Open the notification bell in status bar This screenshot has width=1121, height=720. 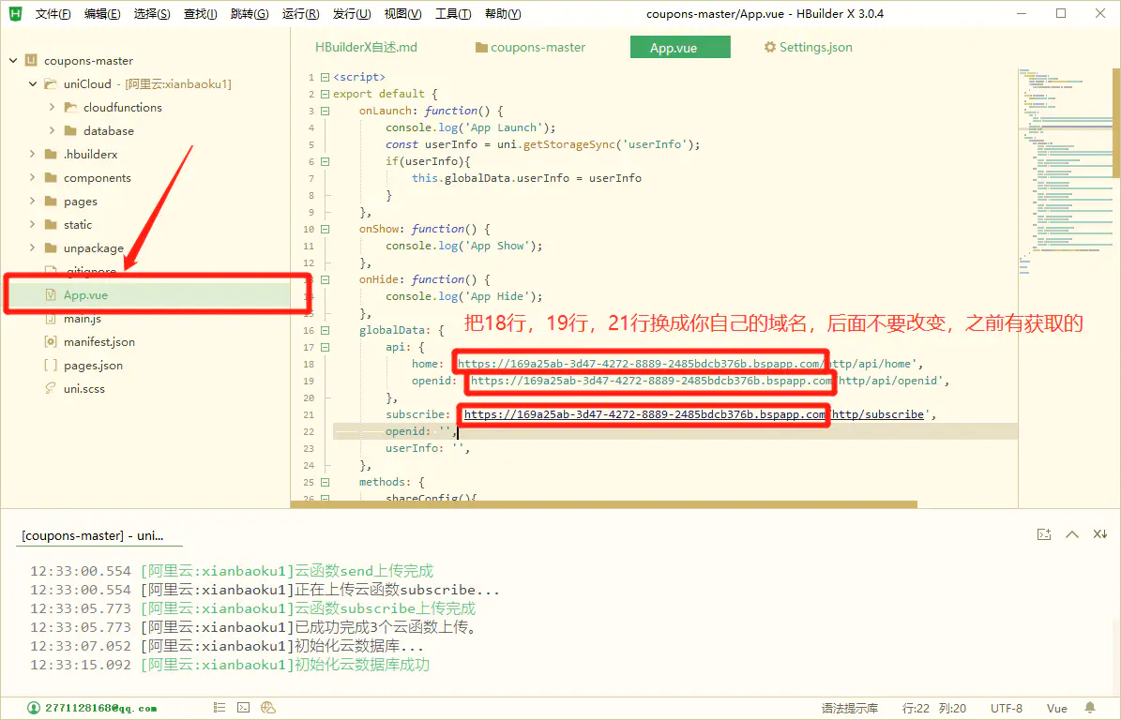(1090, 708)
